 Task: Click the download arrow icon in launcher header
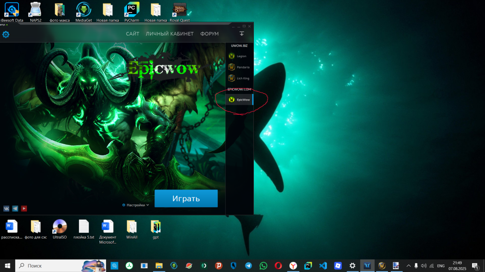pyautogui.click(x=242, y=34)
